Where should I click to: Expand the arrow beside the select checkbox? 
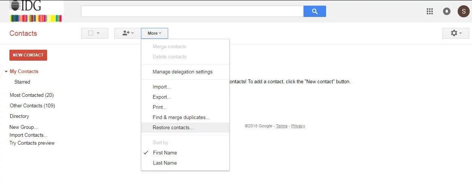[x=98, y=33]
